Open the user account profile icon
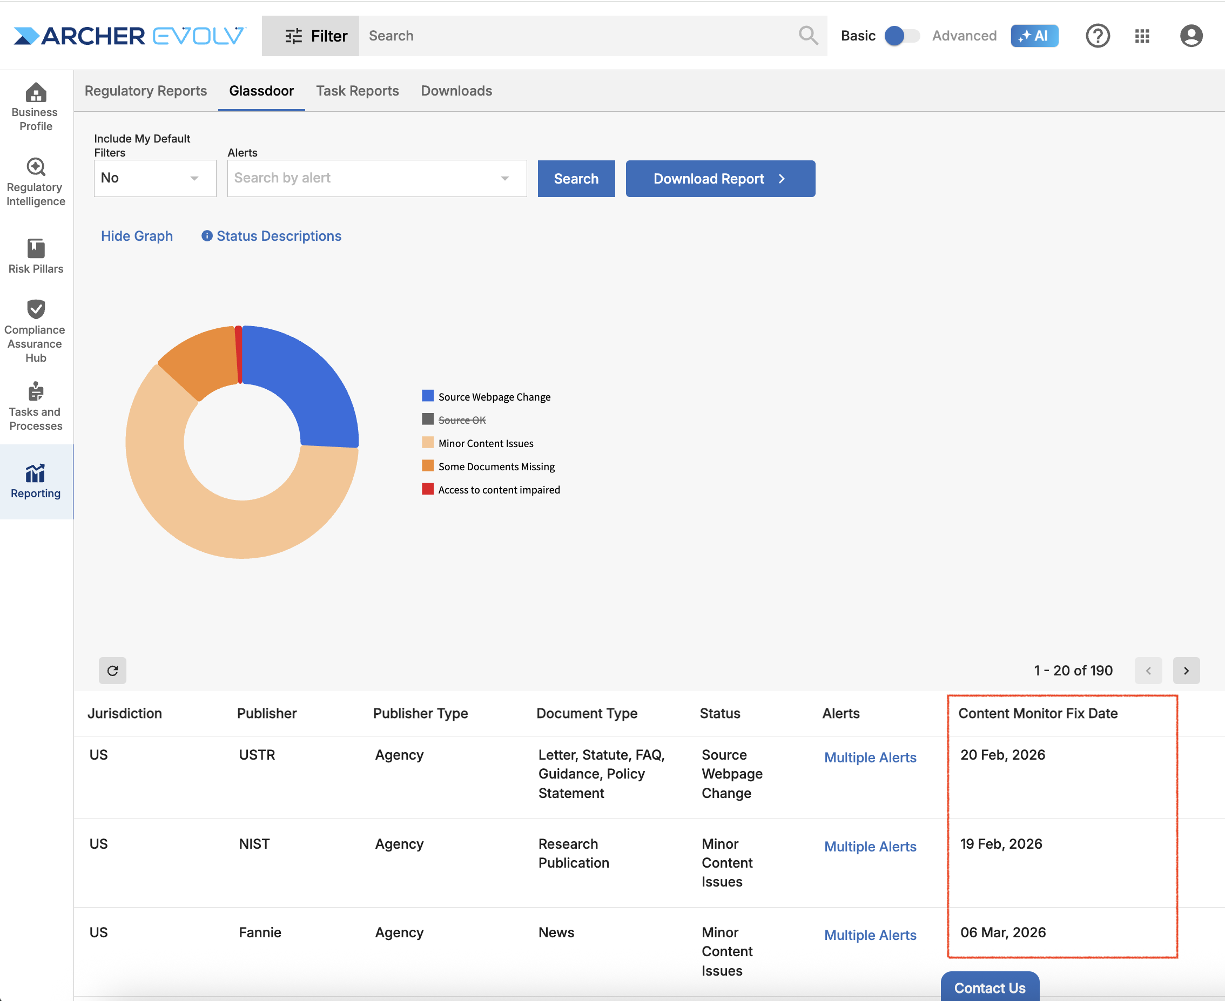The width and height of the screenshot is (1225, 1001). [x=1191, y=36]
